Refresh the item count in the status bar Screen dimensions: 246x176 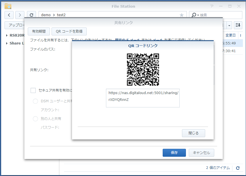238,168
